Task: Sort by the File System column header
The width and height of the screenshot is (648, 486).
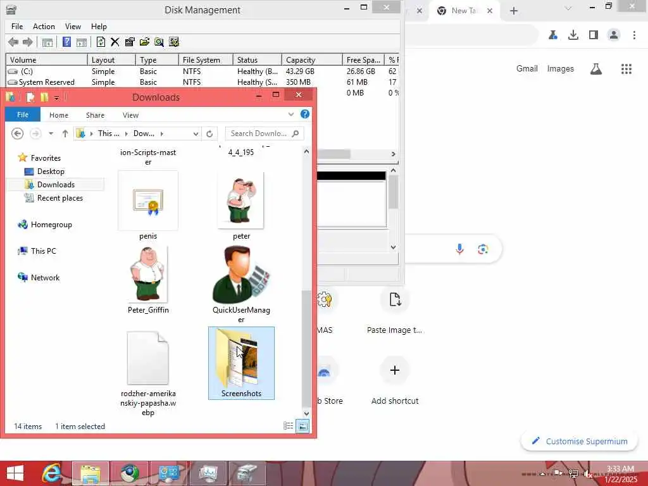Action: (206, 60)
